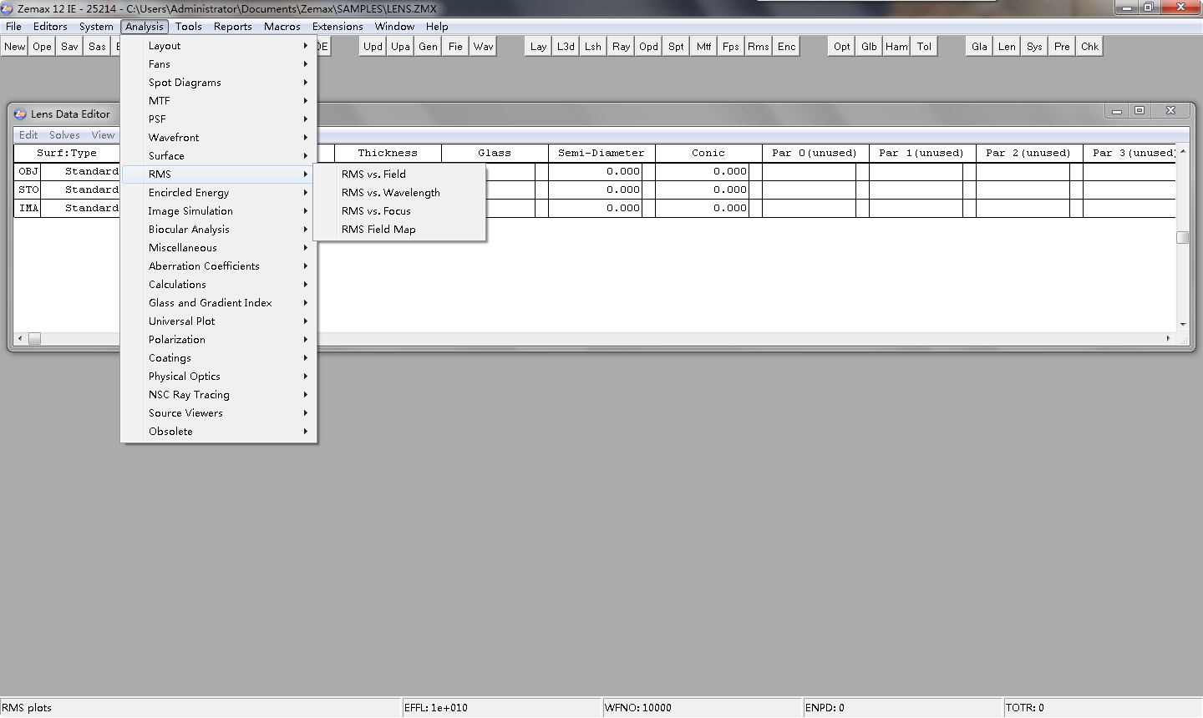Click the Fps toolbar button
The height and width of the screenshot is (718, 1203).
[731, 47]
